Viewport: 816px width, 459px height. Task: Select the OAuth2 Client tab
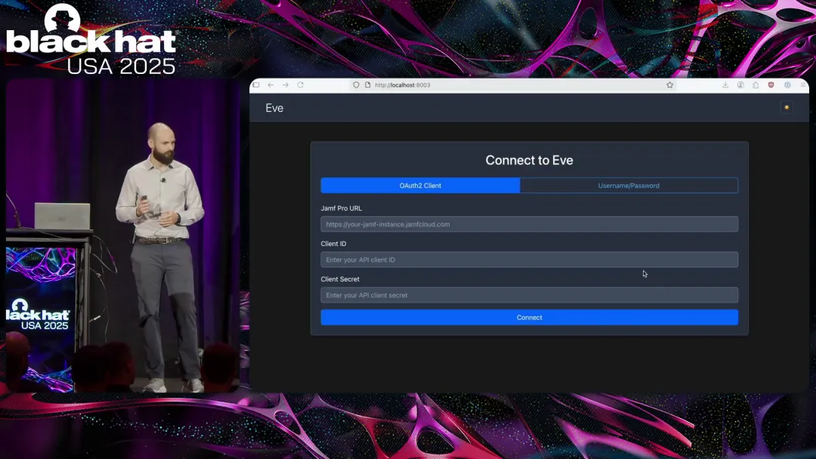click(420, 186)
